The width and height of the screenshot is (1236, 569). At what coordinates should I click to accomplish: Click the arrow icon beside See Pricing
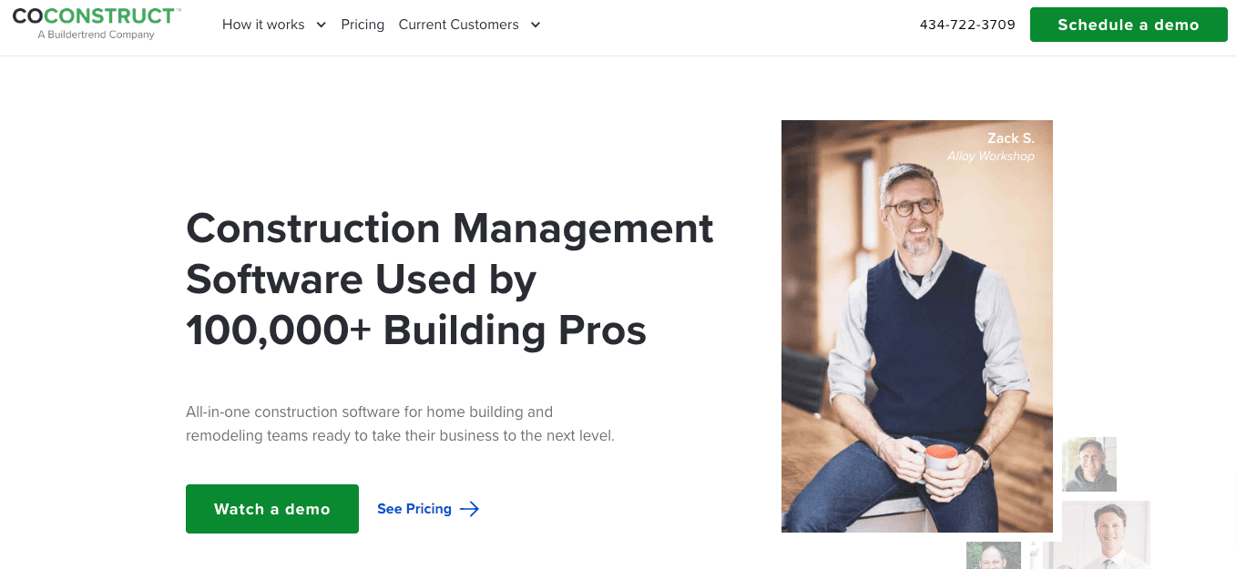pyautogui.click(x=469, y=509)
